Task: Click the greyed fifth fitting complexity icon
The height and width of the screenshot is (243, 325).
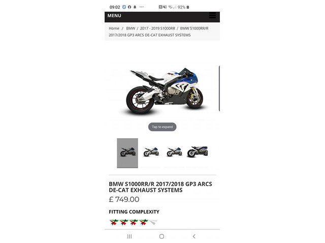Action: 153,222
